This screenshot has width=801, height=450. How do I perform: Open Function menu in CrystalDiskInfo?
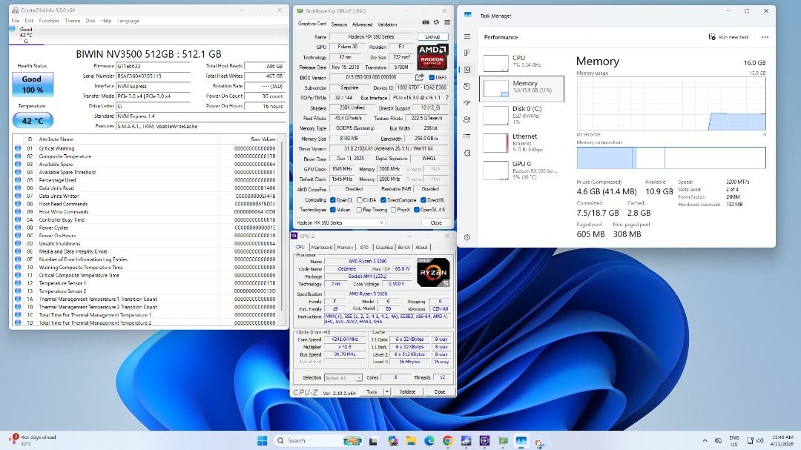click(x=48, y=21)
